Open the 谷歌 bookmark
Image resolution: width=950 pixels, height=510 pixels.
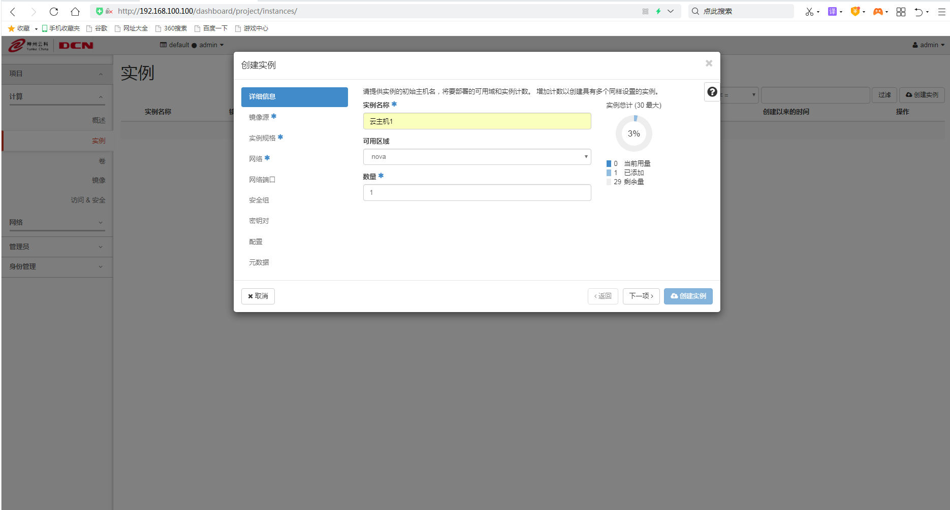[x=97, y=28]
